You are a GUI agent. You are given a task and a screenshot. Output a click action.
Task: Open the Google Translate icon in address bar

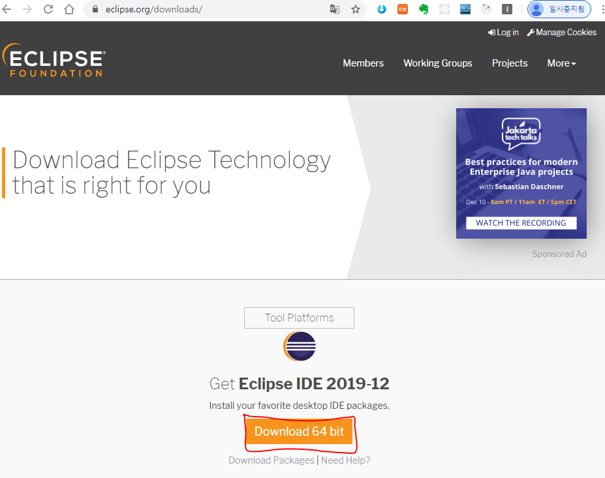(x=335, y=9)
